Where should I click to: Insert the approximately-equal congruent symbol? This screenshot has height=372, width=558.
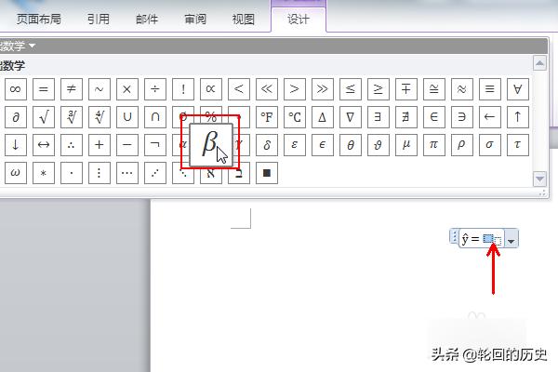click(434, 89)
